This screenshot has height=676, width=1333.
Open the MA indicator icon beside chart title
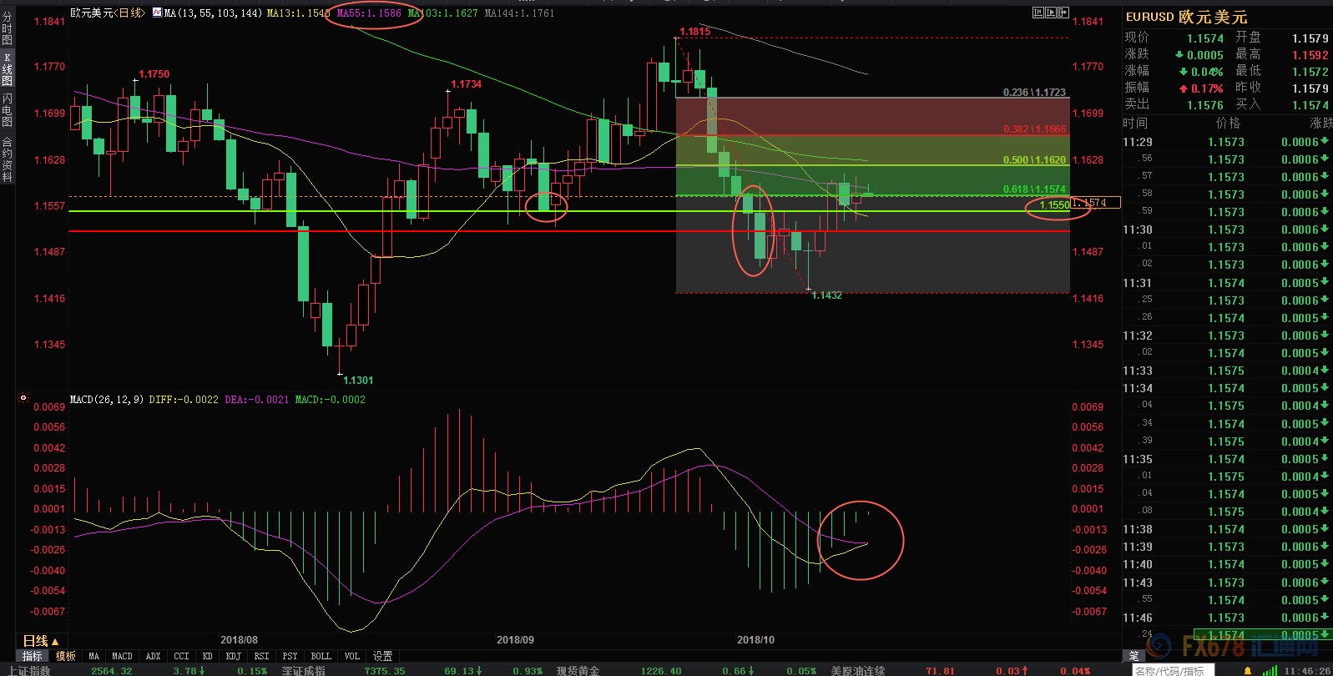tap(157, 13)
